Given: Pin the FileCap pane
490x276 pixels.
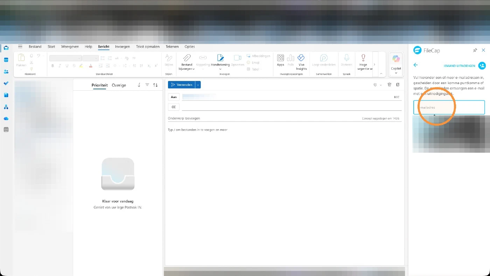Looking at the screenshot, I should tap(475, 50).
